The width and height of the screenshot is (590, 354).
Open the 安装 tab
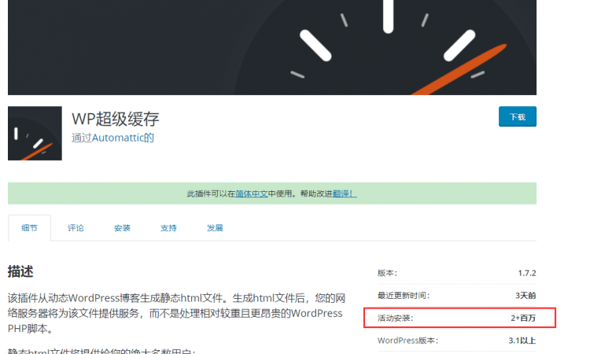click(122, 228)
